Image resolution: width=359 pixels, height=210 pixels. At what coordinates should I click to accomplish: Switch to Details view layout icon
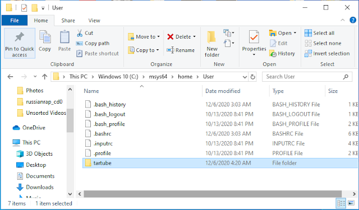tap(341, 203)
